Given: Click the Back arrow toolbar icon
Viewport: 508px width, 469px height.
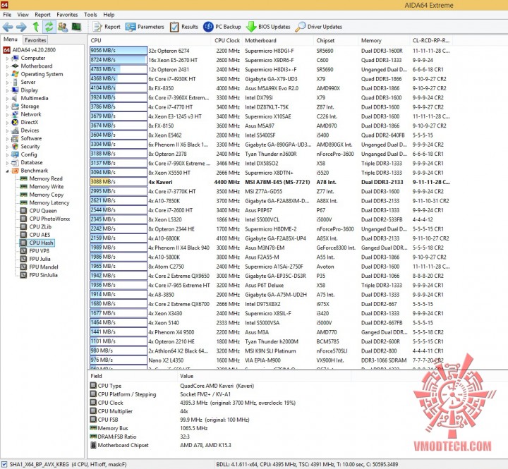Looking at the screenshot, I should point(8,27).
